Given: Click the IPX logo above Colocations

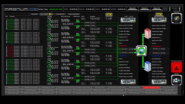Looking at the screenshot, I should [159, 14].
